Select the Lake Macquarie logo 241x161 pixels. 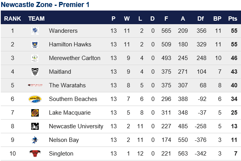click(x=35, y=113)
